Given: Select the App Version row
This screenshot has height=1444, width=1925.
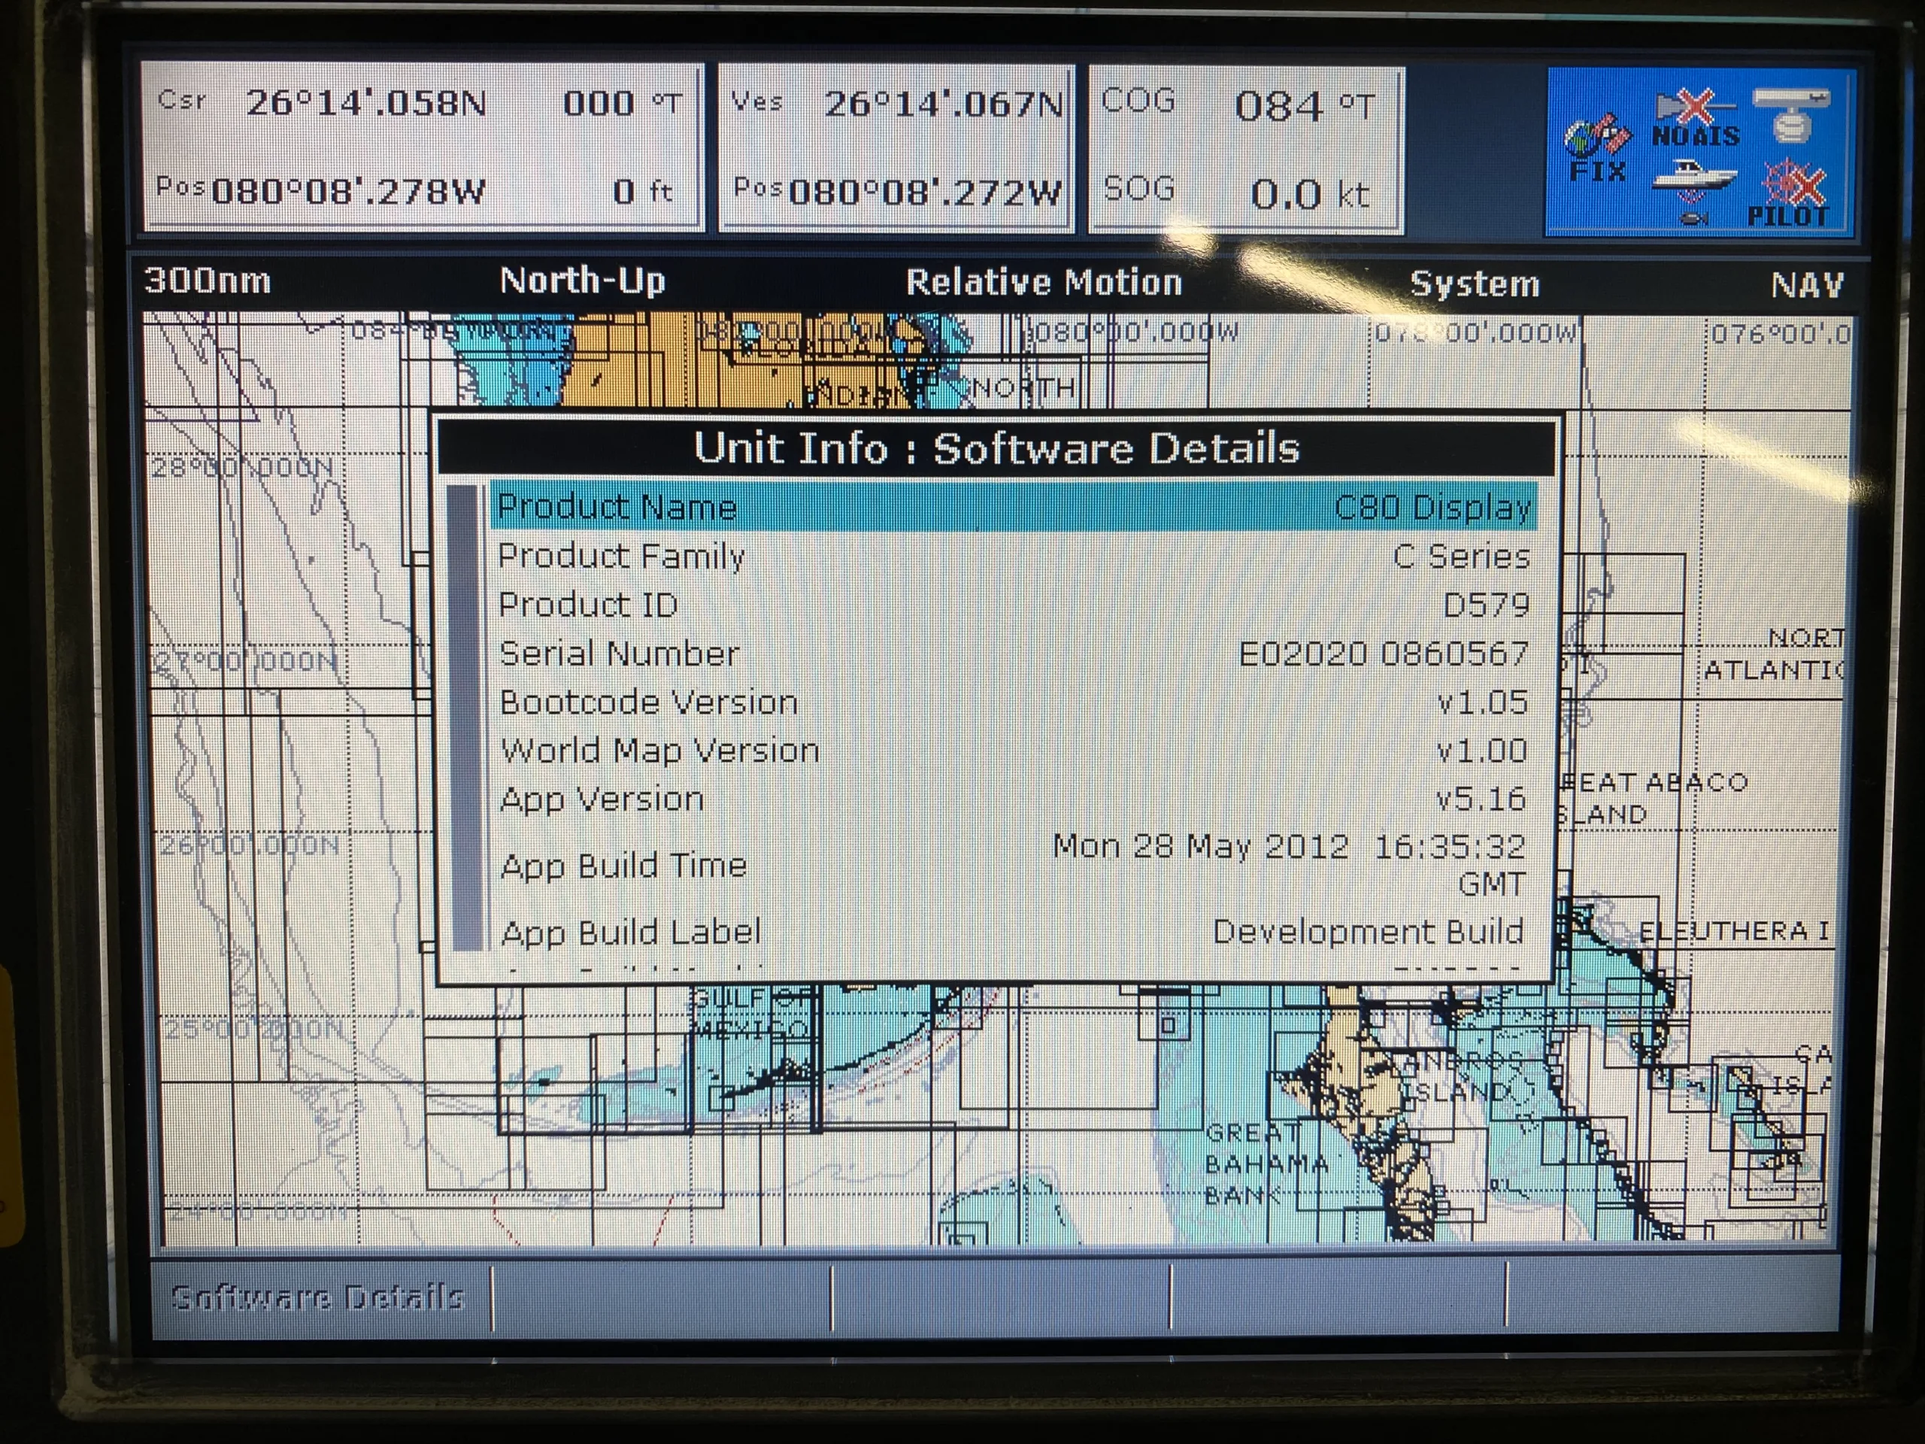Looking at the screenshot, I should coord(1013,798).
